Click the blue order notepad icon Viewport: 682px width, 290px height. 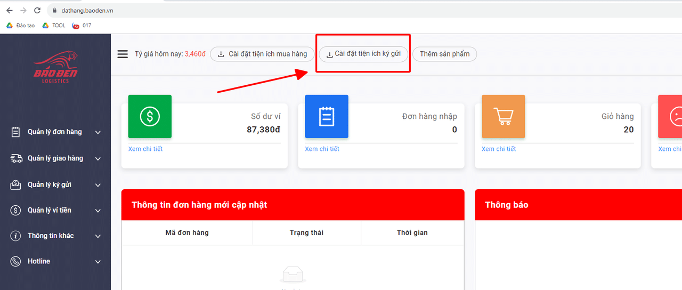coord(327,116)
